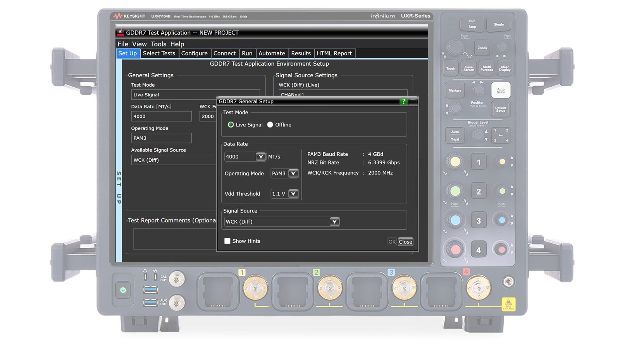
Task: Open the Signal Source dropdown
Action: coord(334,222)
